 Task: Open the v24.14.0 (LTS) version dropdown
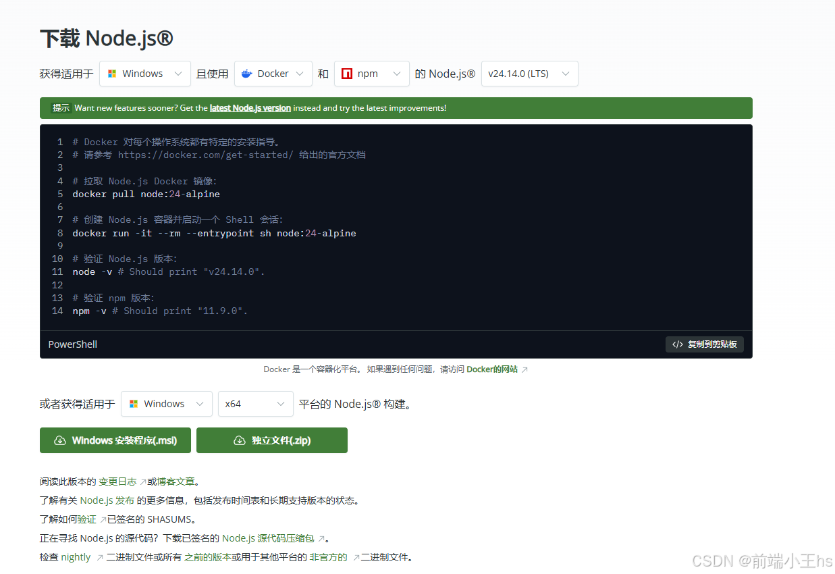click(530, 74)
